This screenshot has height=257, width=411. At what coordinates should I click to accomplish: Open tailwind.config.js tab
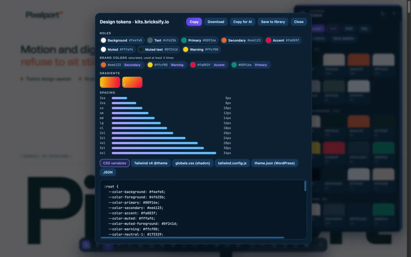(232, 163)
